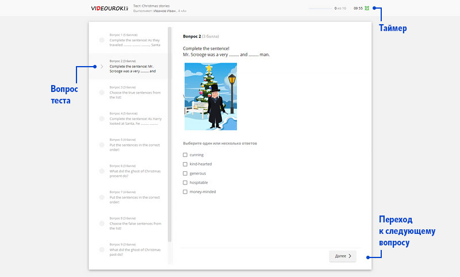Select the 'hospitable' answer checkbox
This screenshot has height=277, width=460.
(185, 183)
